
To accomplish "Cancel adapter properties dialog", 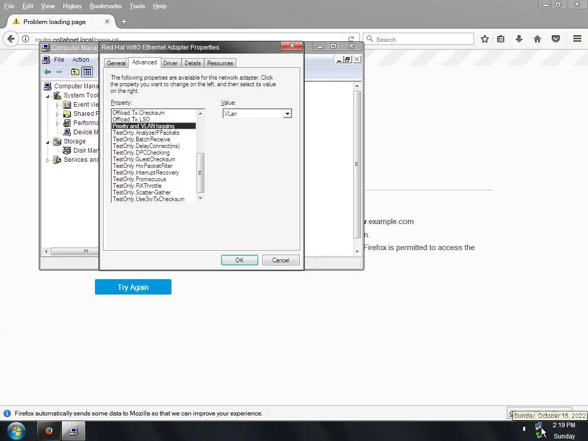I will pyautogui.click(x=281, y=260).
